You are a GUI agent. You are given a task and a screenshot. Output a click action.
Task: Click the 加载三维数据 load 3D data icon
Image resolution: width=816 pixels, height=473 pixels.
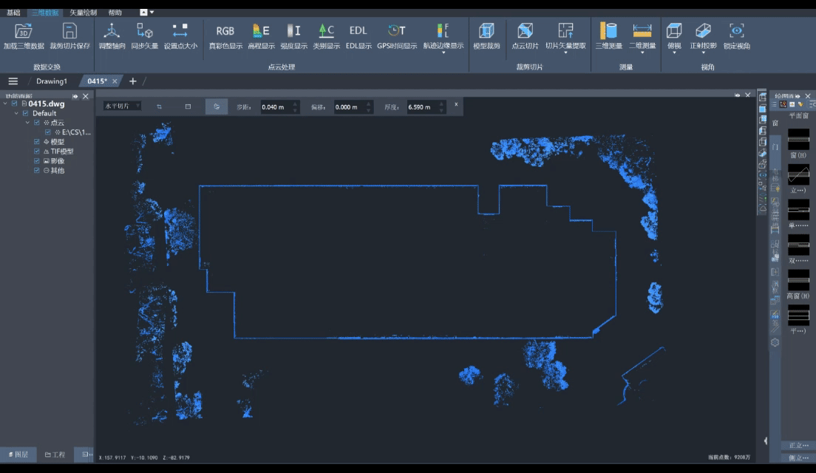[23, 31]
